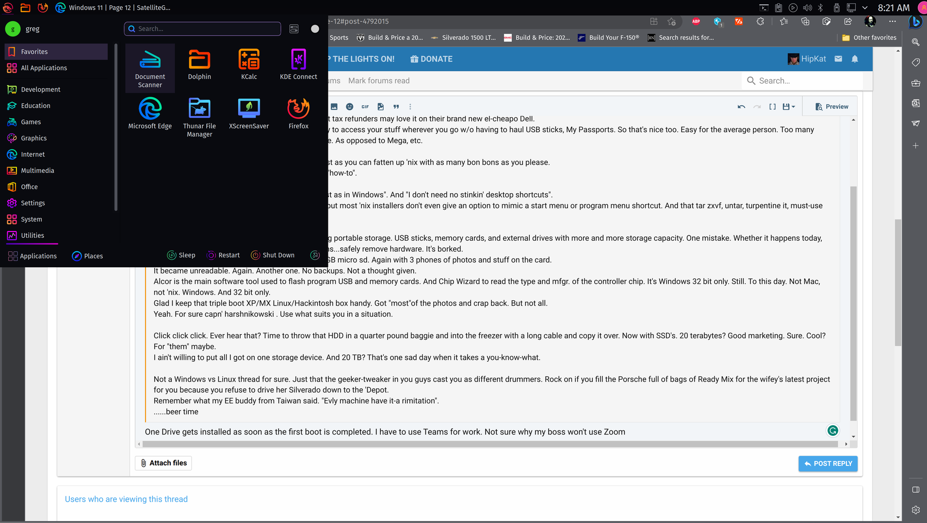Screen dimensions: 927x523
Task: Open HipKat account menu
Action: pos(807,59)
